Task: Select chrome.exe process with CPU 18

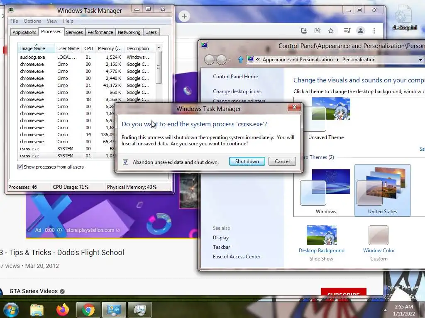Action: [x=86, y=99]
